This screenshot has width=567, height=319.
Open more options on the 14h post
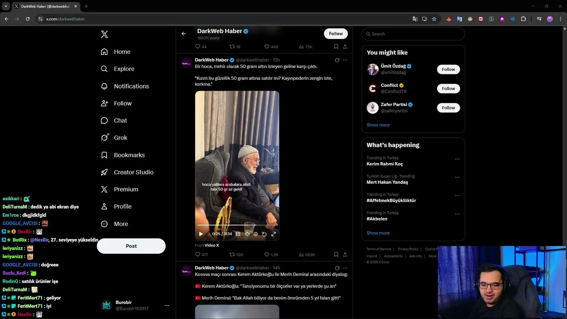click(x=345, y=268)
